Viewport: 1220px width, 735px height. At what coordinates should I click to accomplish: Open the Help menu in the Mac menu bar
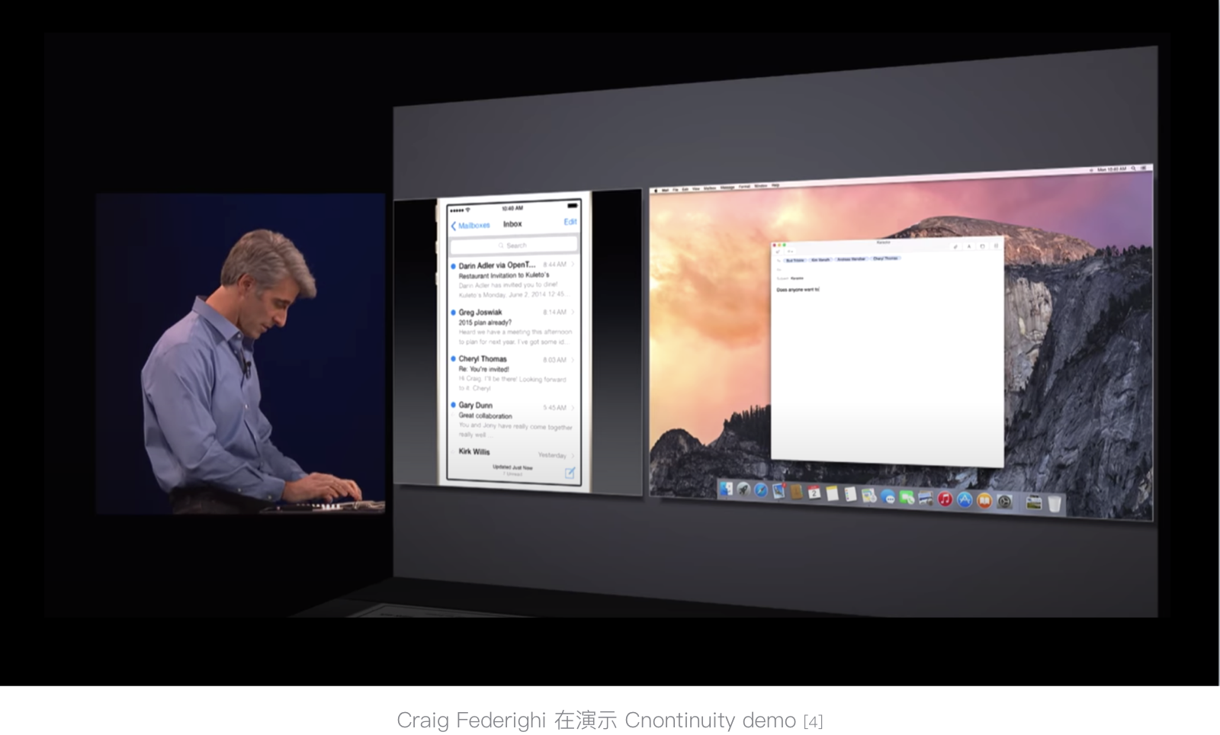point(775,185)
